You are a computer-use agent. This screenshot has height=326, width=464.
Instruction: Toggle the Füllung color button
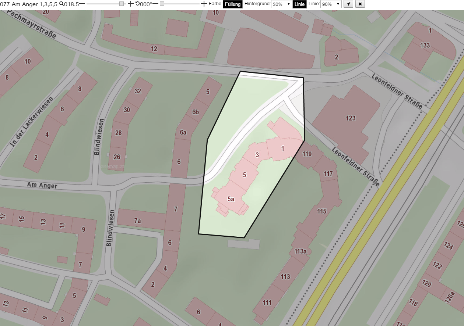pyautogui.click(x=233, y=4)
